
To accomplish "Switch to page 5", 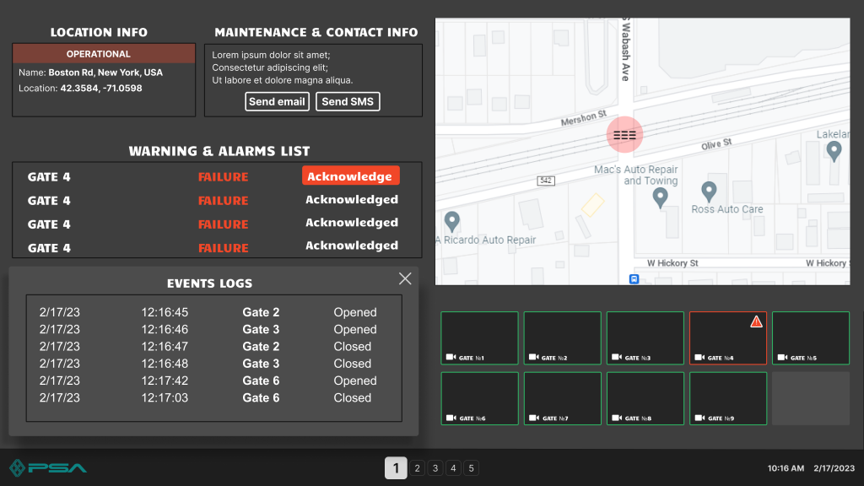I will (471, 467).
